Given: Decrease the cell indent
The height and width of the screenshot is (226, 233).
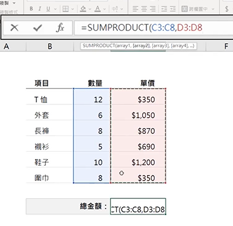Looking at the screenshot, I should coord(164,9).
